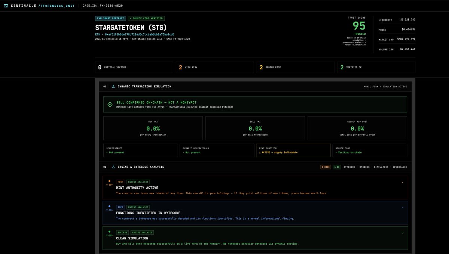
Task: Click the flask icon beside Engine & Bytecode Analysis
Action: point(113,167)
